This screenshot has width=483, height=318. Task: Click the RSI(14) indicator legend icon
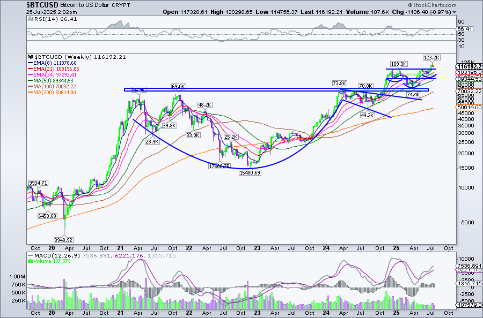[30, 19]
